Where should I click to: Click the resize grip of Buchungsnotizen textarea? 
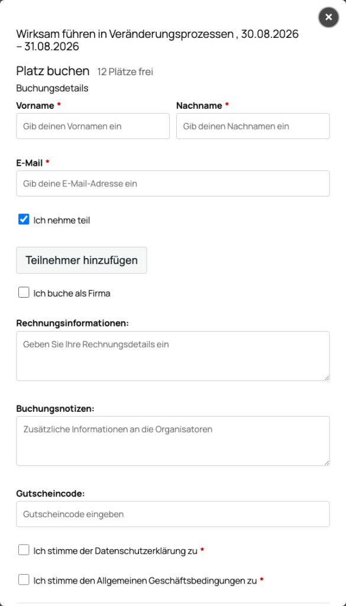tap(326, 463)
